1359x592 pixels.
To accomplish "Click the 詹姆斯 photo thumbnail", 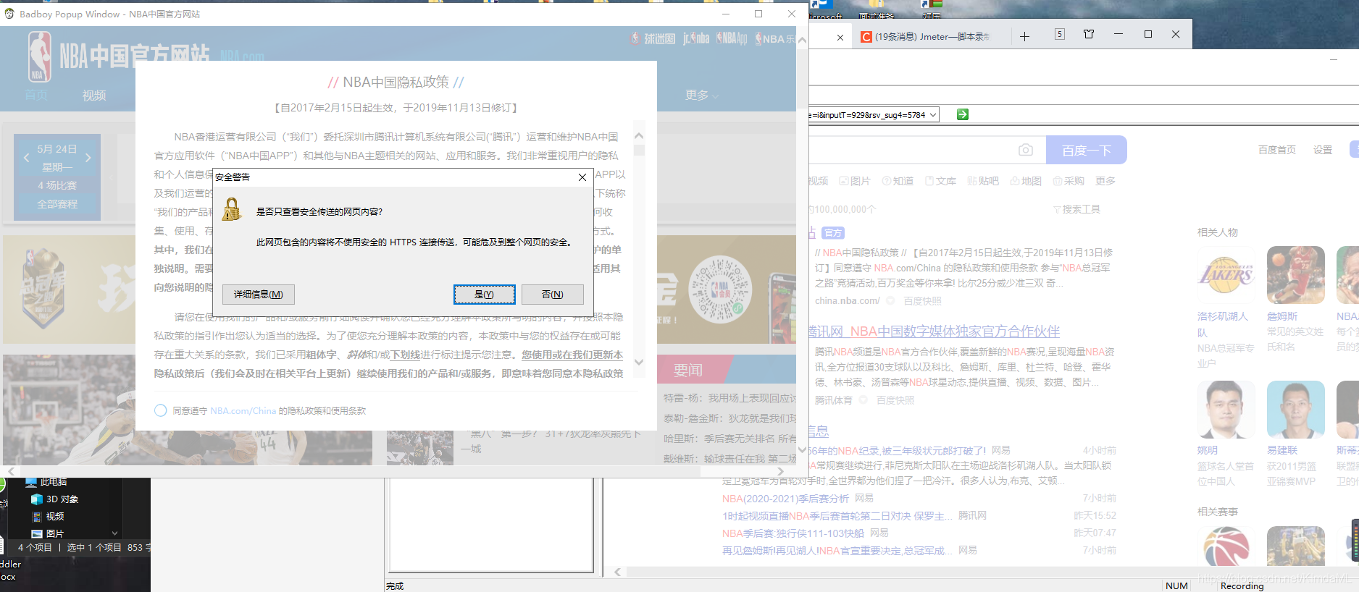I will [x=1295, y=275].
